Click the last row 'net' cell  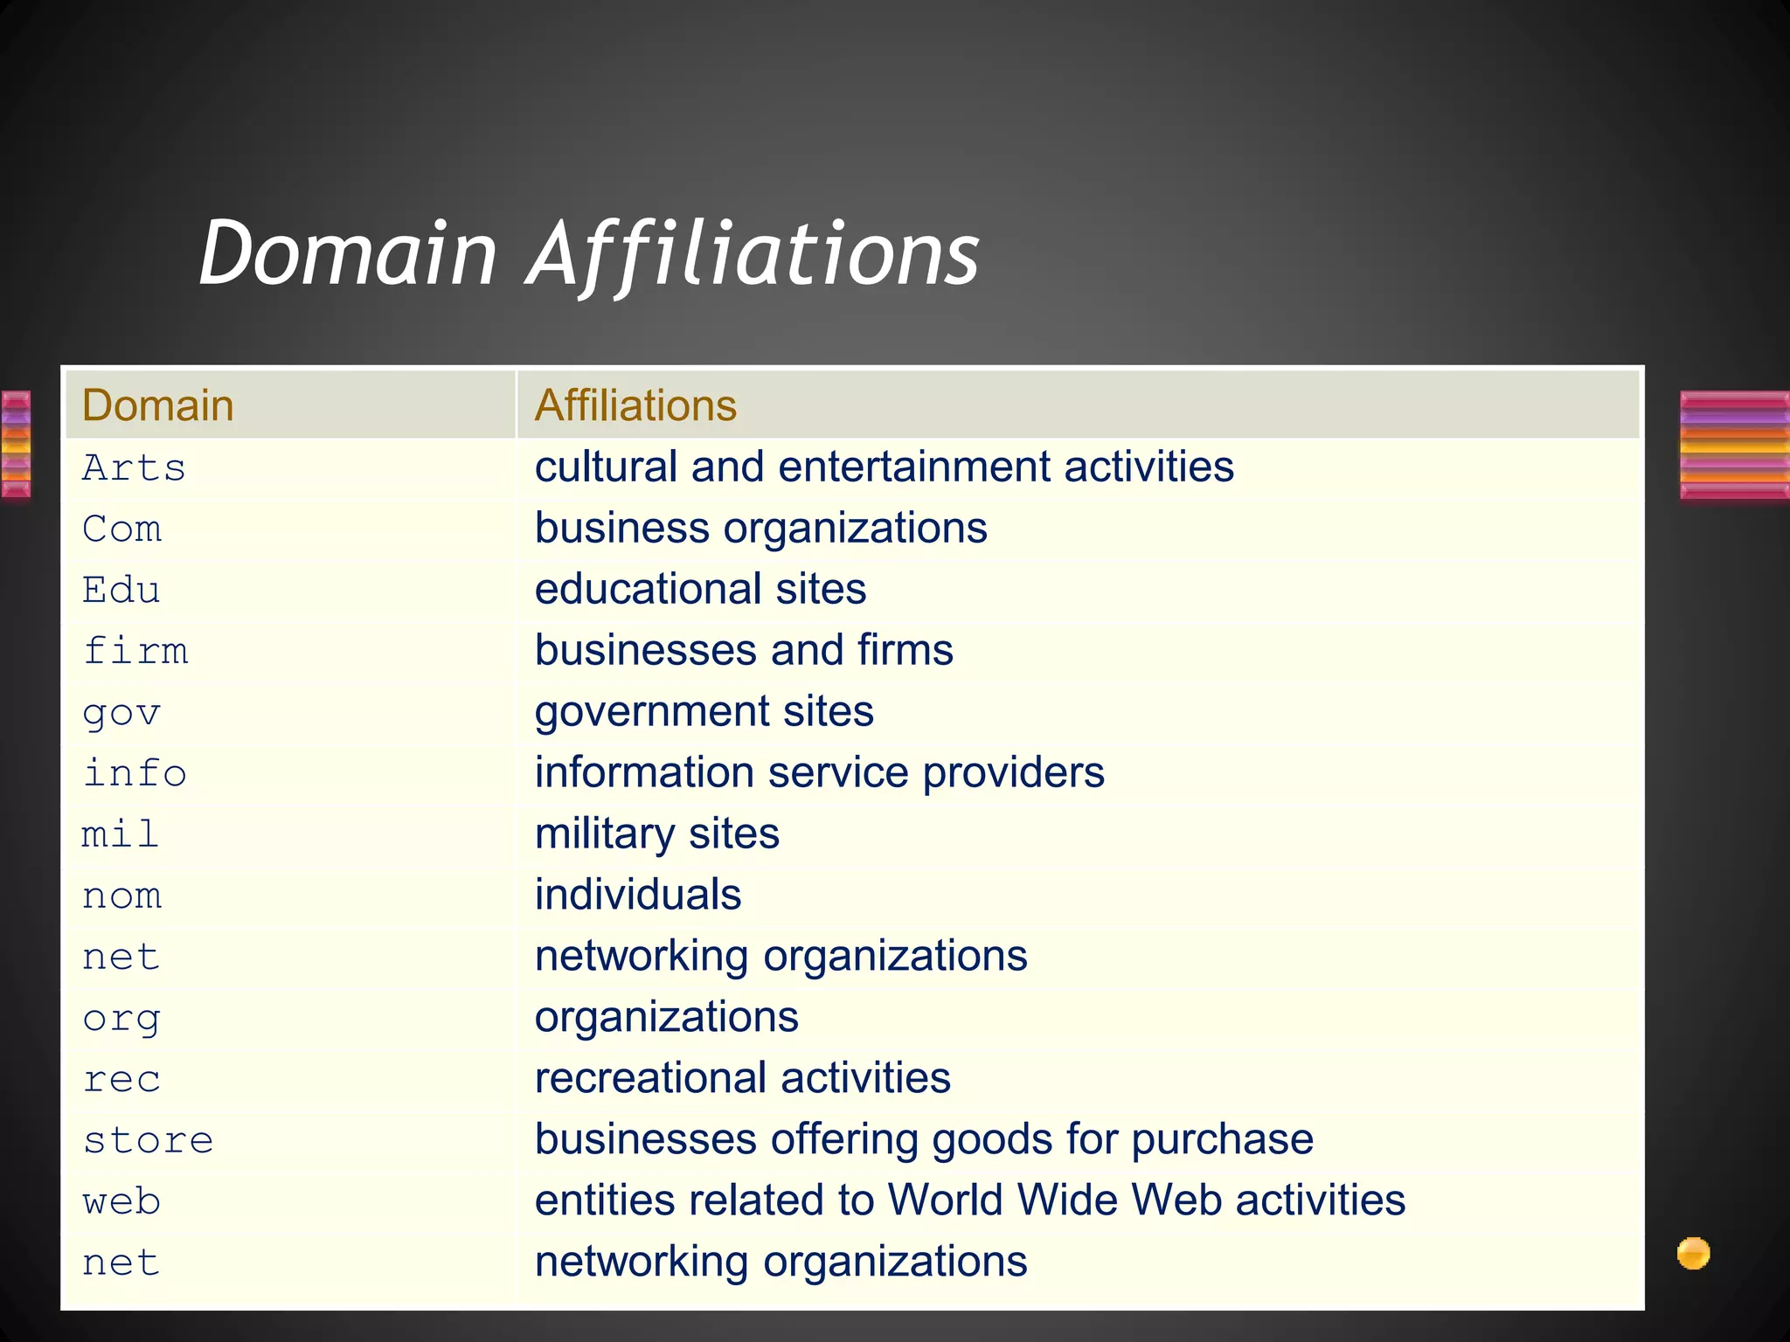pos(121,1263)
